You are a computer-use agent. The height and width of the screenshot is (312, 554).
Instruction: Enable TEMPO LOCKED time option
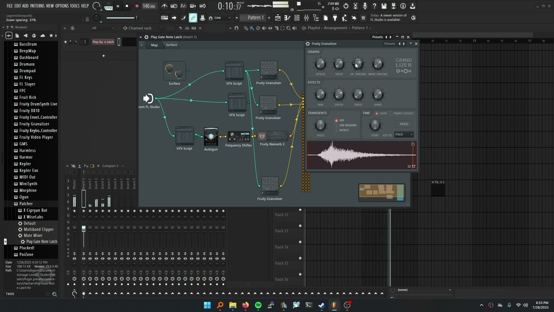(x=390, y=114)
